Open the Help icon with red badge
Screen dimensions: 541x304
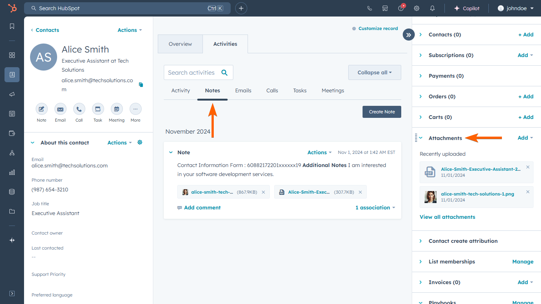[x=401, y=8]
